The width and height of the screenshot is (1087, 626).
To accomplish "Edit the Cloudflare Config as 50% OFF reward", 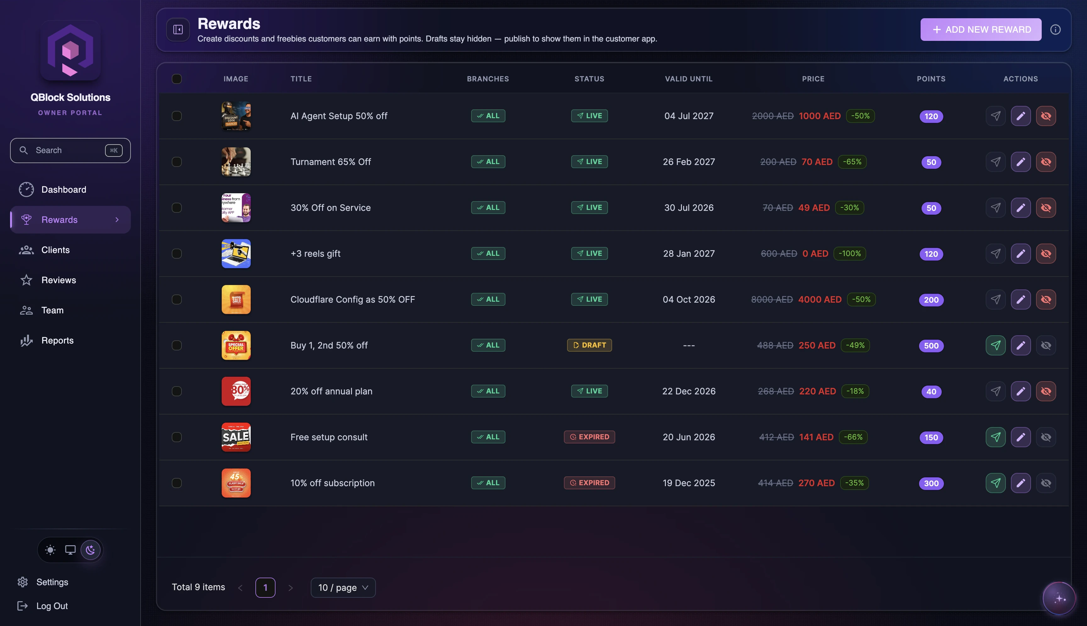I will 1021,299.
